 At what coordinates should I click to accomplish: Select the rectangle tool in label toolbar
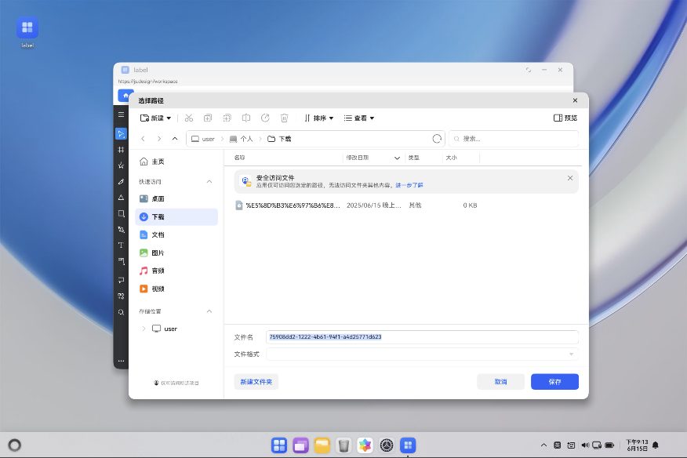(122, 214)
